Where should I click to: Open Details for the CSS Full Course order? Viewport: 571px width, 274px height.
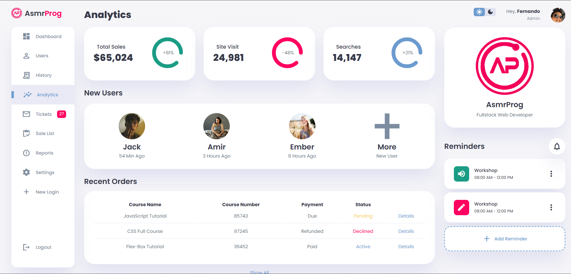(x=406, y=231)
